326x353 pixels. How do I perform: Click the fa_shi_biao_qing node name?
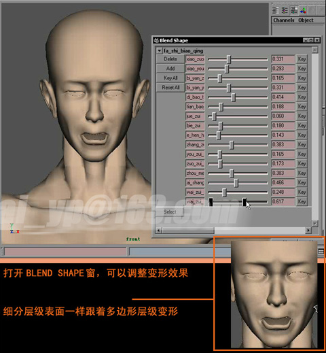(x=183, y=51)
